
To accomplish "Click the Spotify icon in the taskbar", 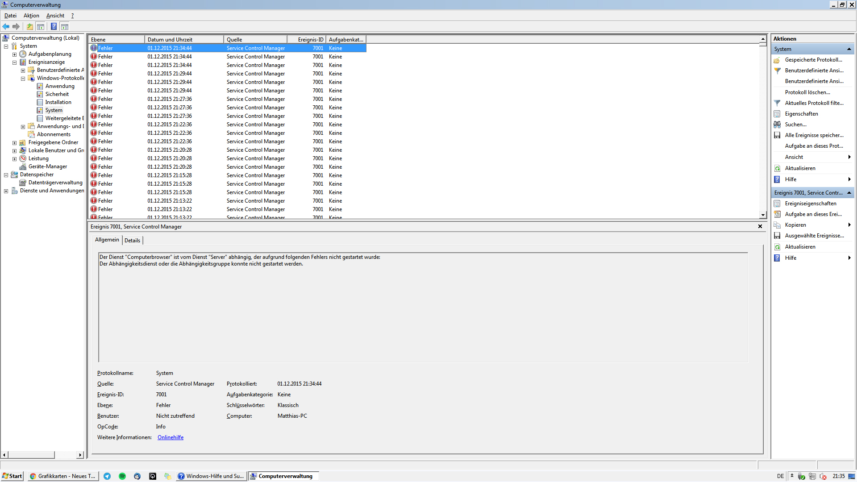I will 122,476.
